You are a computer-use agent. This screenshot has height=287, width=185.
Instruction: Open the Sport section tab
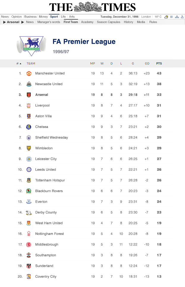pyautogui.click(x=54, y=17)
